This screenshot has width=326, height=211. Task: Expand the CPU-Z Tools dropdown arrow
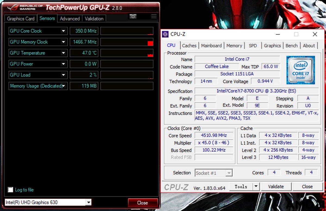tap(256, 187)
